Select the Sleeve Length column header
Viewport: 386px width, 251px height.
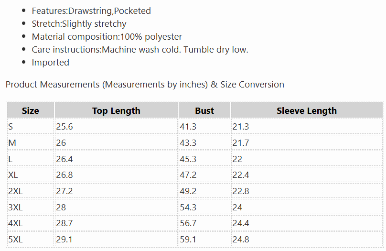307,110
